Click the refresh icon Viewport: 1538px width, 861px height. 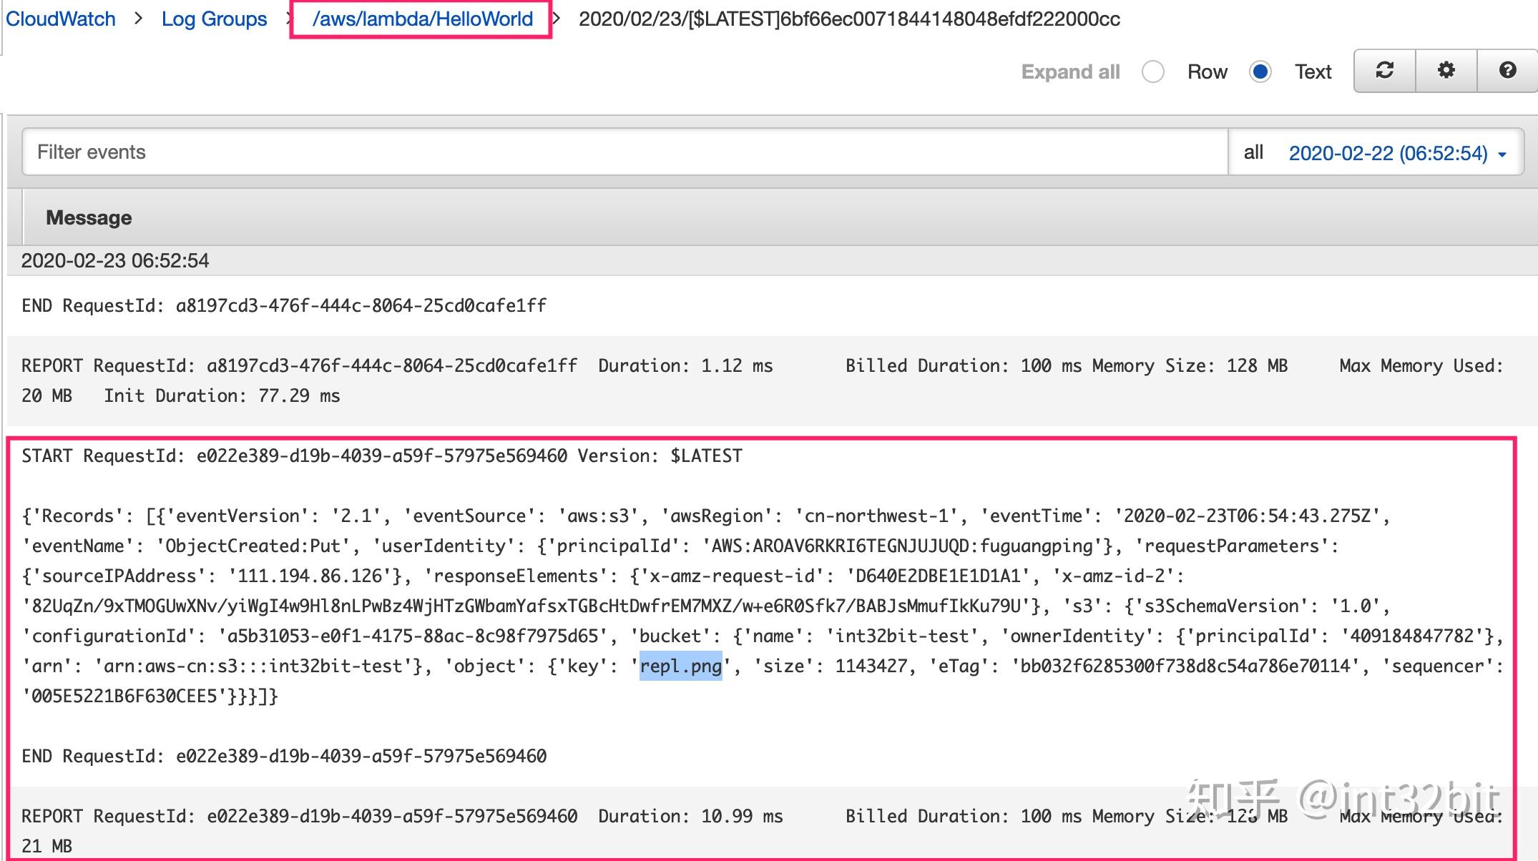point(1385,71)
